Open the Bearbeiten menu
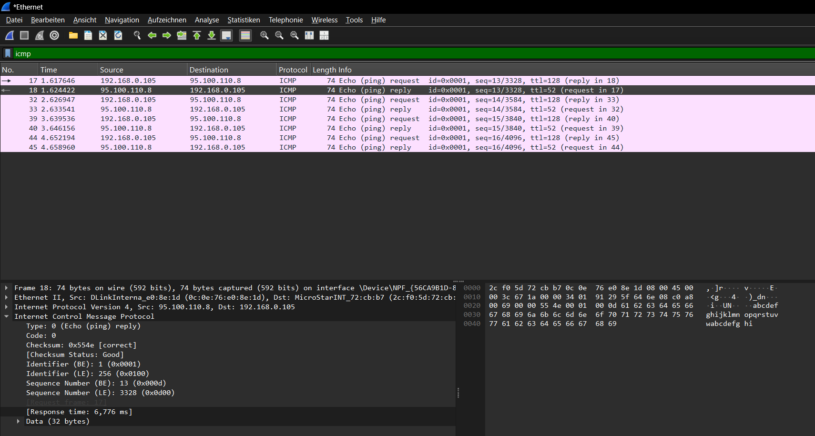Image resolution: width=815 pixels, height=436 pixels. point(48,20)
